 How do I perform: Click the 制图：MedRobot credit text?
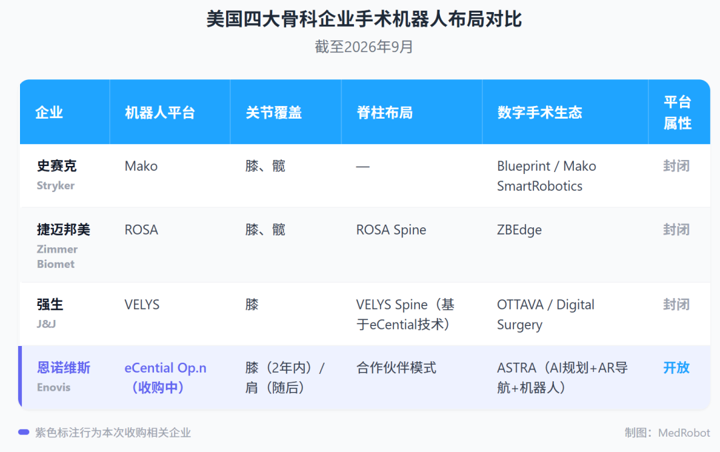[x=667, y=433]
